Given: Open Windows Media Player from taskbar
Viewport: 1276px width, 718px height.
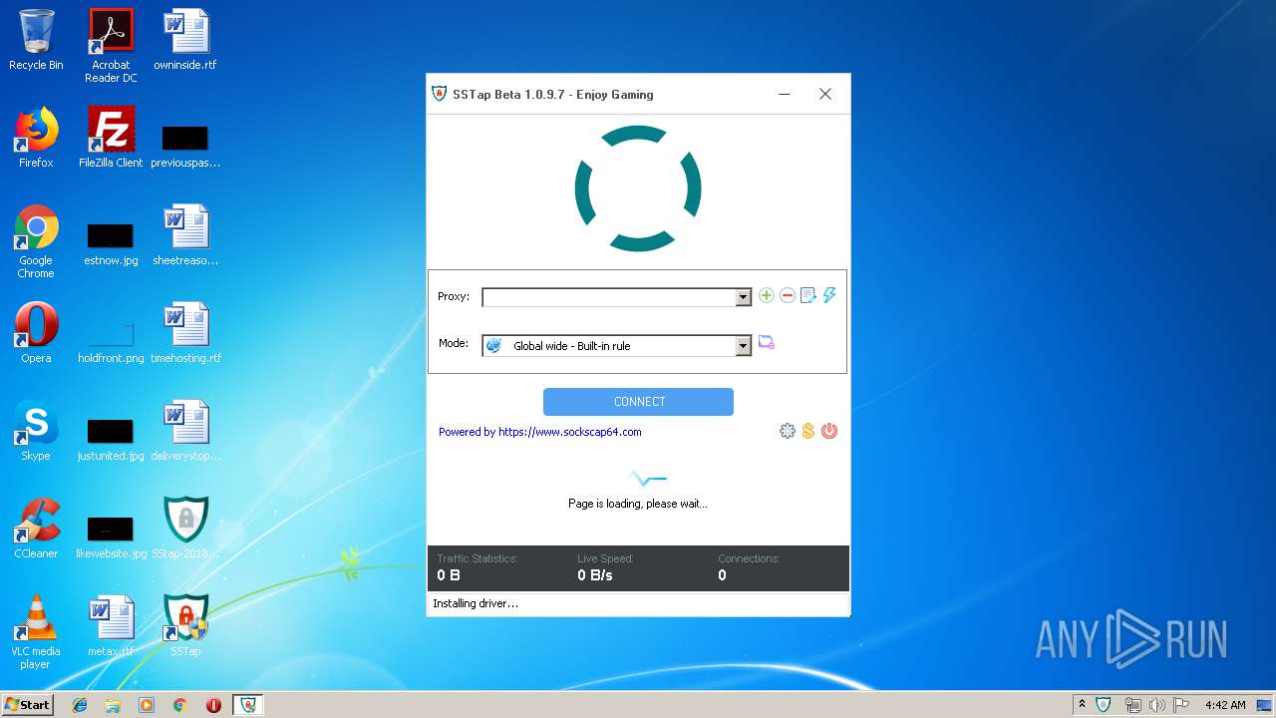Looking at the screenshot, I should [x=147, y=705].
